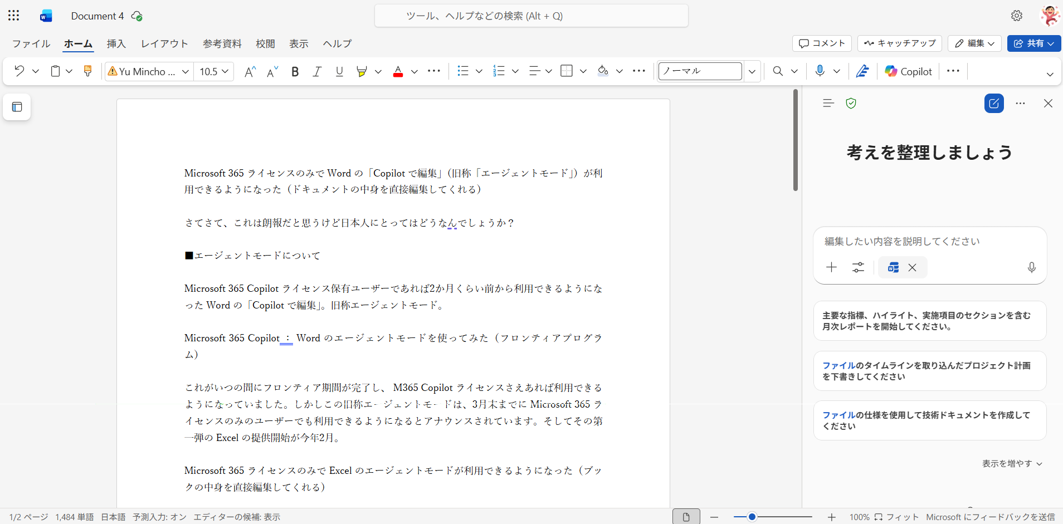This screenshot has width=1063, height=524.
Task: Click the Undo arrow icon
Action: (x=19, y=71)
